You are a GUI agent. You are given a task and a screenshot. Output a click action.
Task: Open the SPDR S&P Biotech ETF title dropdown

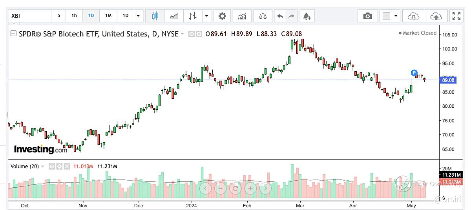click(x=182, y=34)
